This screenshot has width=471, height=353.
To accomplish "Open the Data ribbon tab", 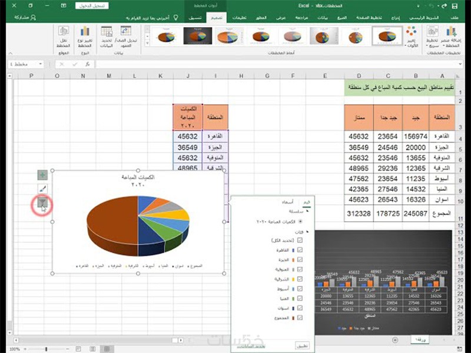I will click(x=322, y=18).
